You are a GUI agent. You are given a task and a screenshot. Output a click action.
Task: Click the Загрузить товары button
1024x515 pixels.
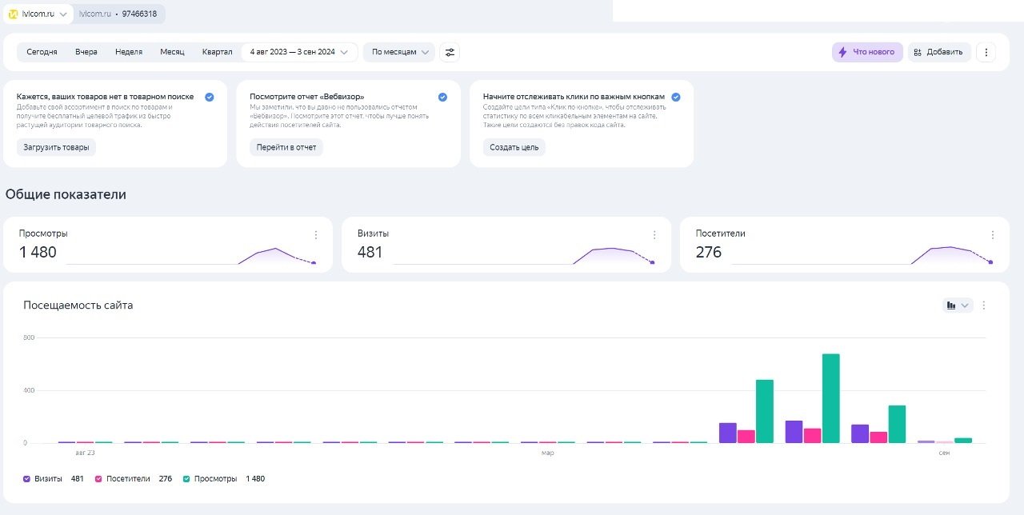(56, 147)
